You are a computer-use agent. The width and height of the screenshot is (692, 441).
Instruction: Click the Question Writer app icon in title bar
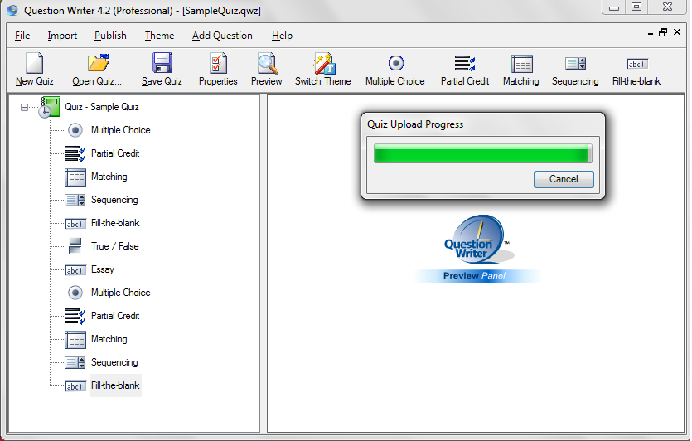pyautogui.click(x=12, y=11)
